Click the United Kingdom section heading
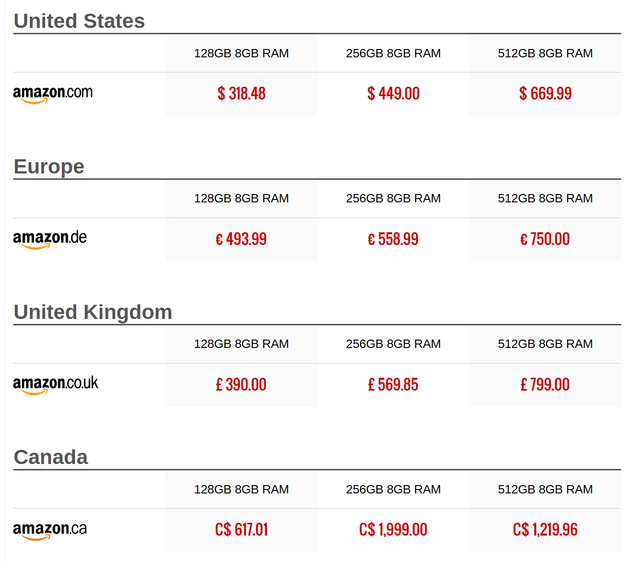 (x=93, y=312)
